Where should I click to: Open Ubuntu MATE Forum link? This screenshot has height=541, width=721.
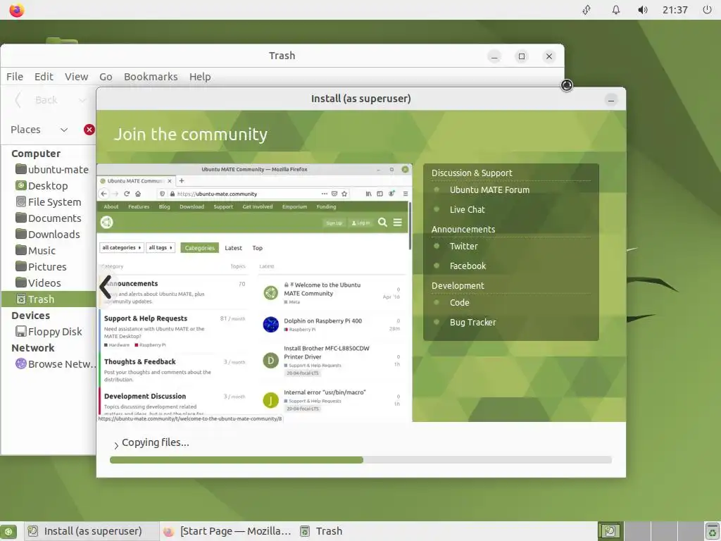490,190
